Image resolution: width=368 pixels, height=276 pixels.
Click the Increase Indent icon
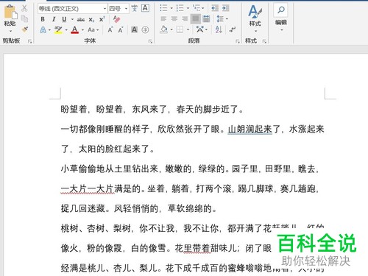click(225, 8)
